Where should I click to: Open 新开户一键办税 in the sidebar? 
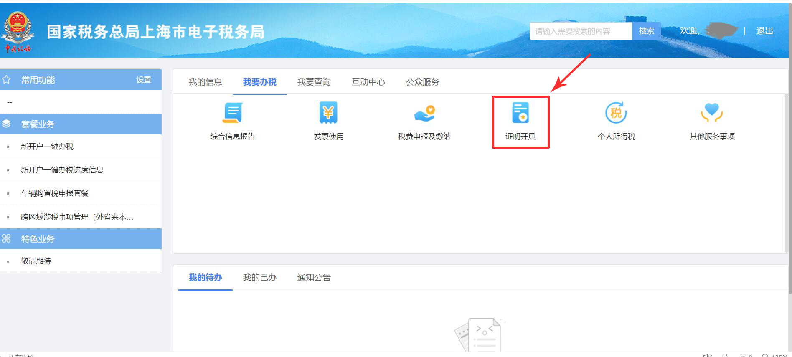click(47, 147)
